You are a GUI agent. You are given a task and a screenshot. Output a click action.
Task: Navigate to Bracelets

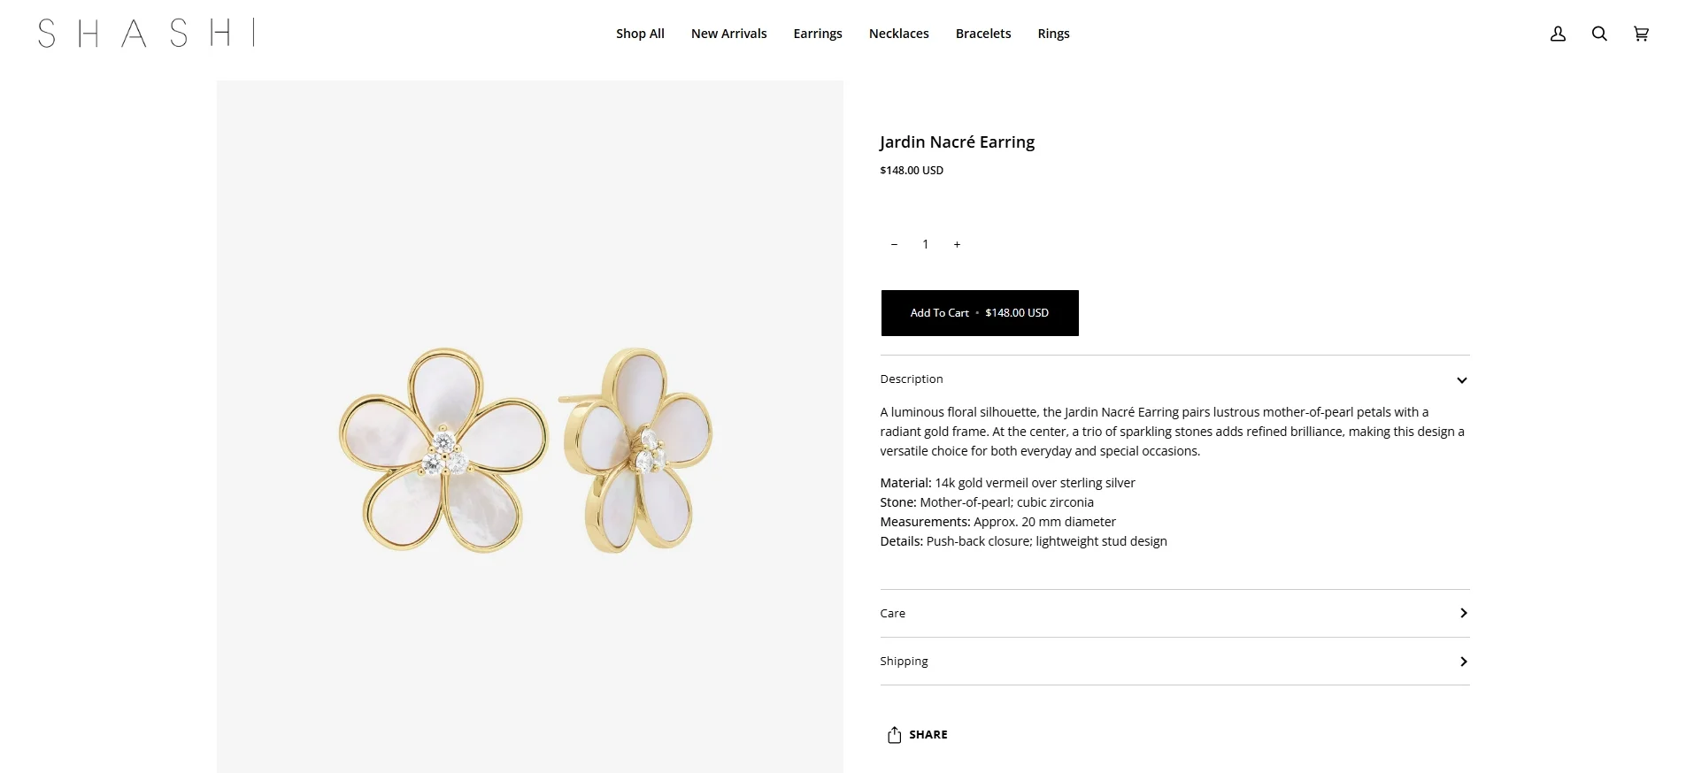[982, 34]
